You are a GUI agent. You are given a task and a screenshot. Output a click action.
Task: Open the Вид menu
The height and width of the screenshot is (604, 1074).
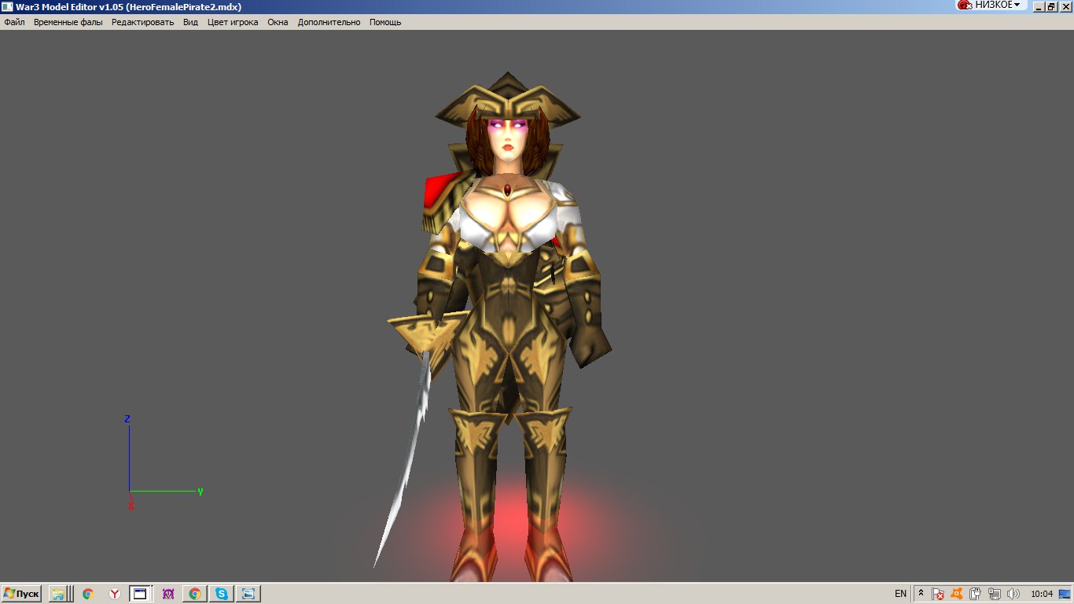tap(190, 22)
